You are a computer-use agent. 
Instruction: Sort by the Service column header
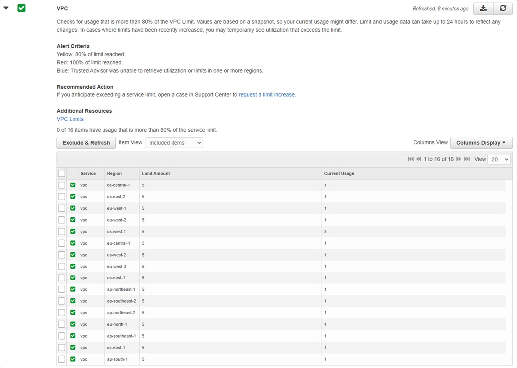[88, 173]
